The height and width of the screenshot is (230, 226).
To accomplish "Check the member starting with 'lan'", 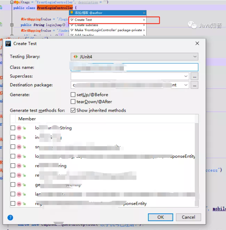I will (x=13, y=194).
